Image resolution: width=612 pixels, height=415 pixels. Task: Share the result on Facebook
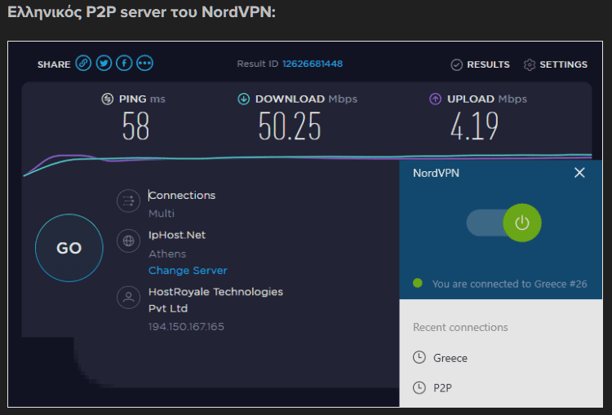point(124,63)
